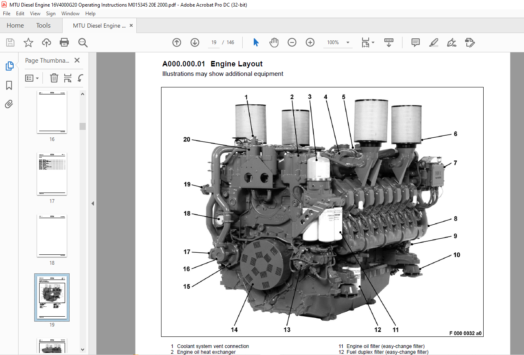This screenshot has width=524, height=355.
Task: Click the total page count '146'
Action: tap(230, 42)
